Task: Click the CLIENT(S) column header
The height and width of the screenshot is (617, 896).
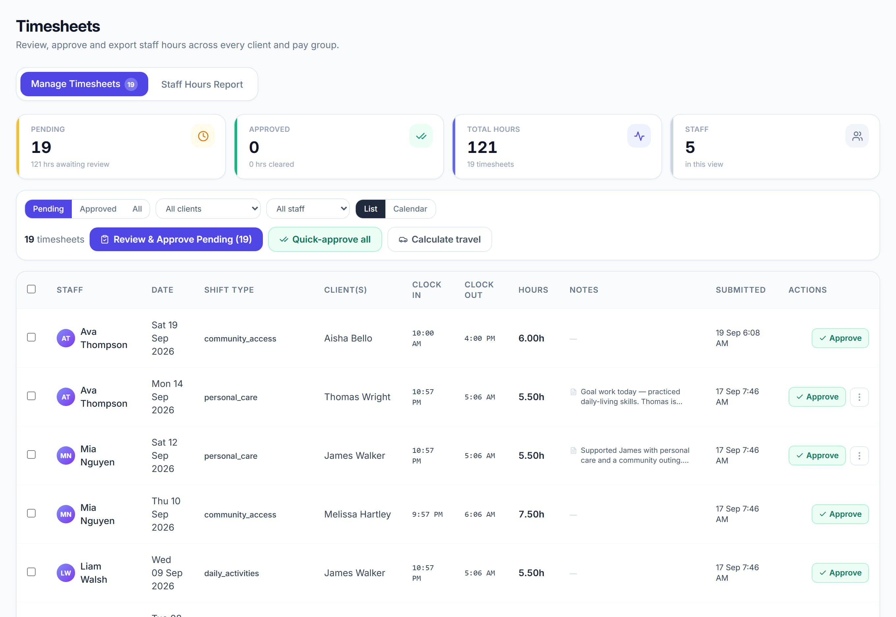Action: (345, 290)
